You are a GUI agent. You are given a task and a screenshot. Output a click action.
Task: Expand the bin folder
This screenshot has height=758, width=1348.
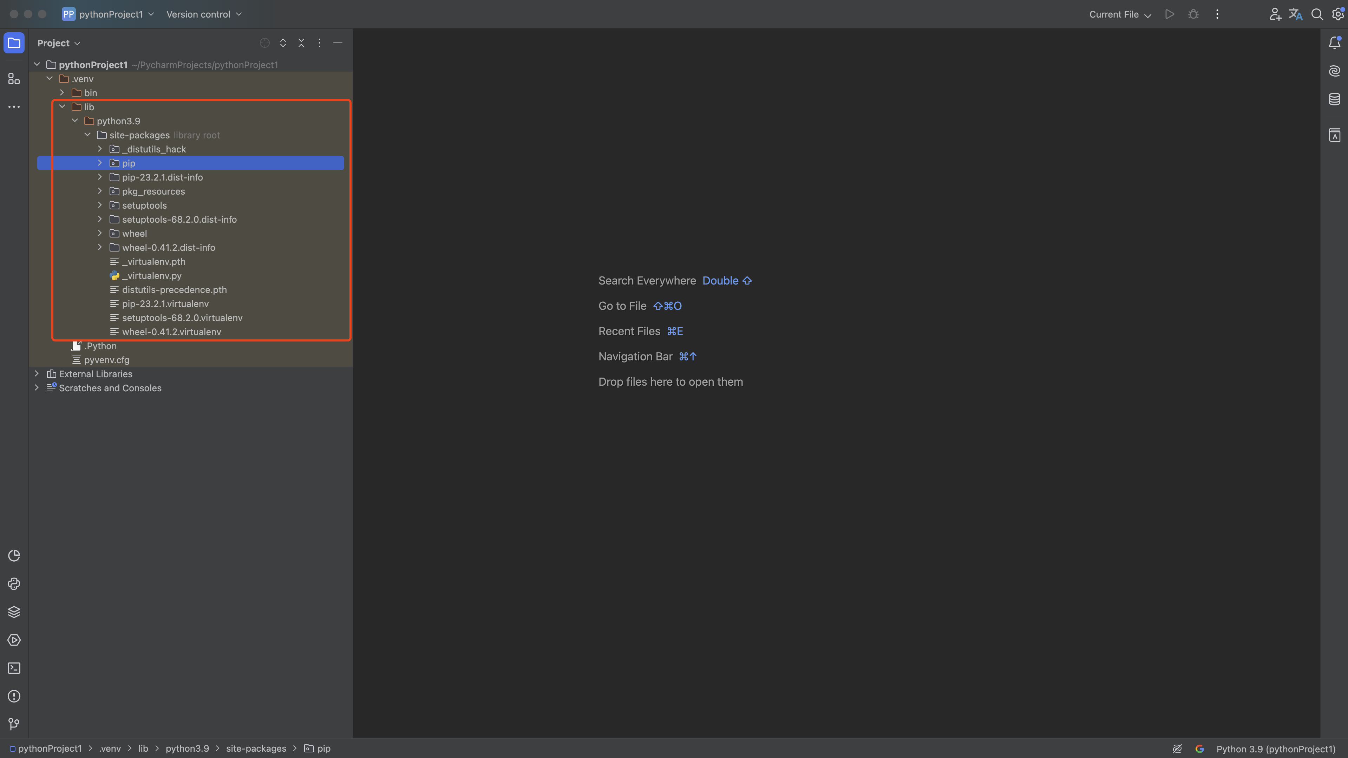[62, 93]
